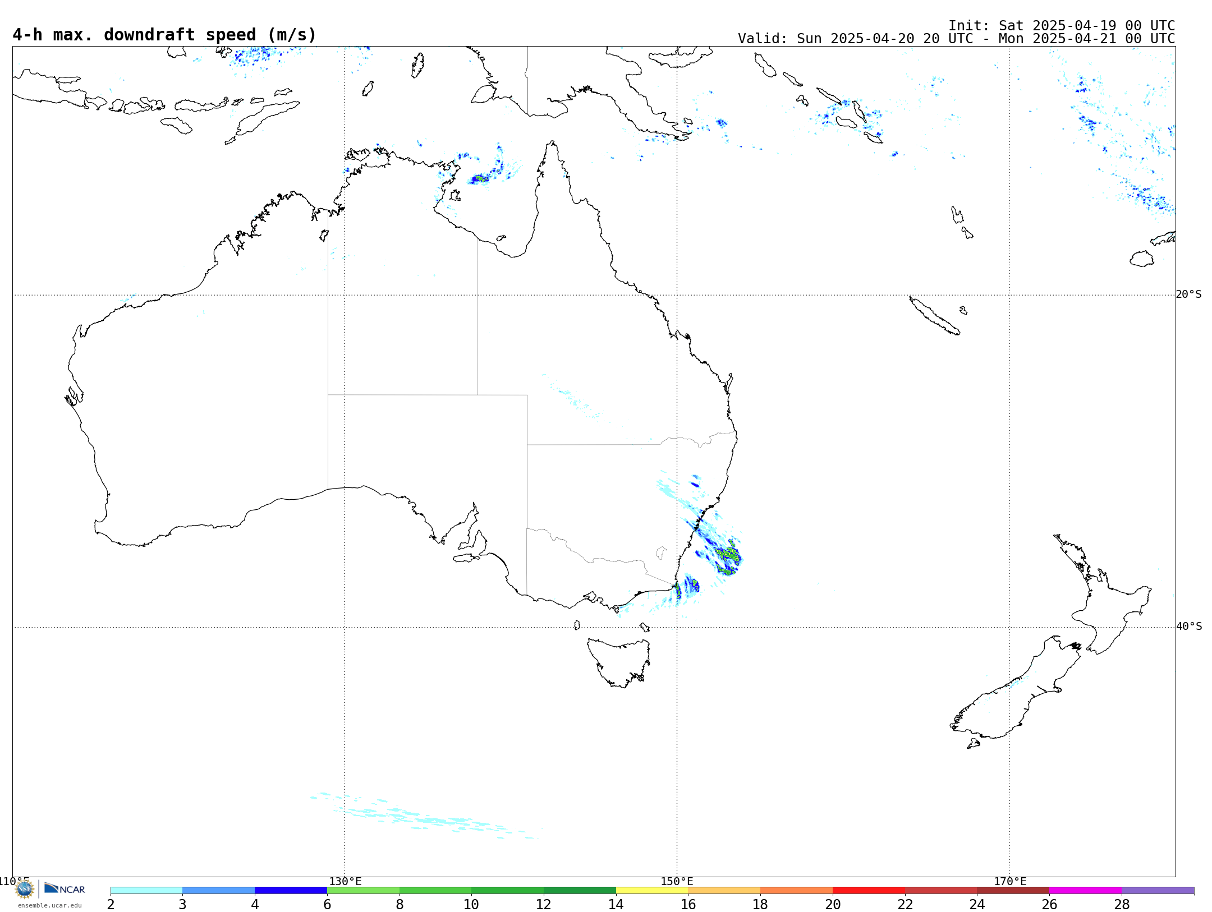Click the colorbar tick label '10'
1212x912 pixels.
(471, 905)
